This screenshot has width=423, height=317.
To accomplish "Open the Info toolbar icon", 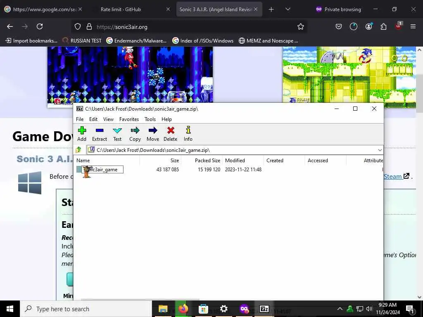I will pyautogui.click(x=188, y=134).
